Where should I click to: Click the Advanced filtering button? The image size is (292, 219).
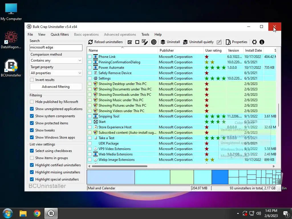click(x=56, y=87)
